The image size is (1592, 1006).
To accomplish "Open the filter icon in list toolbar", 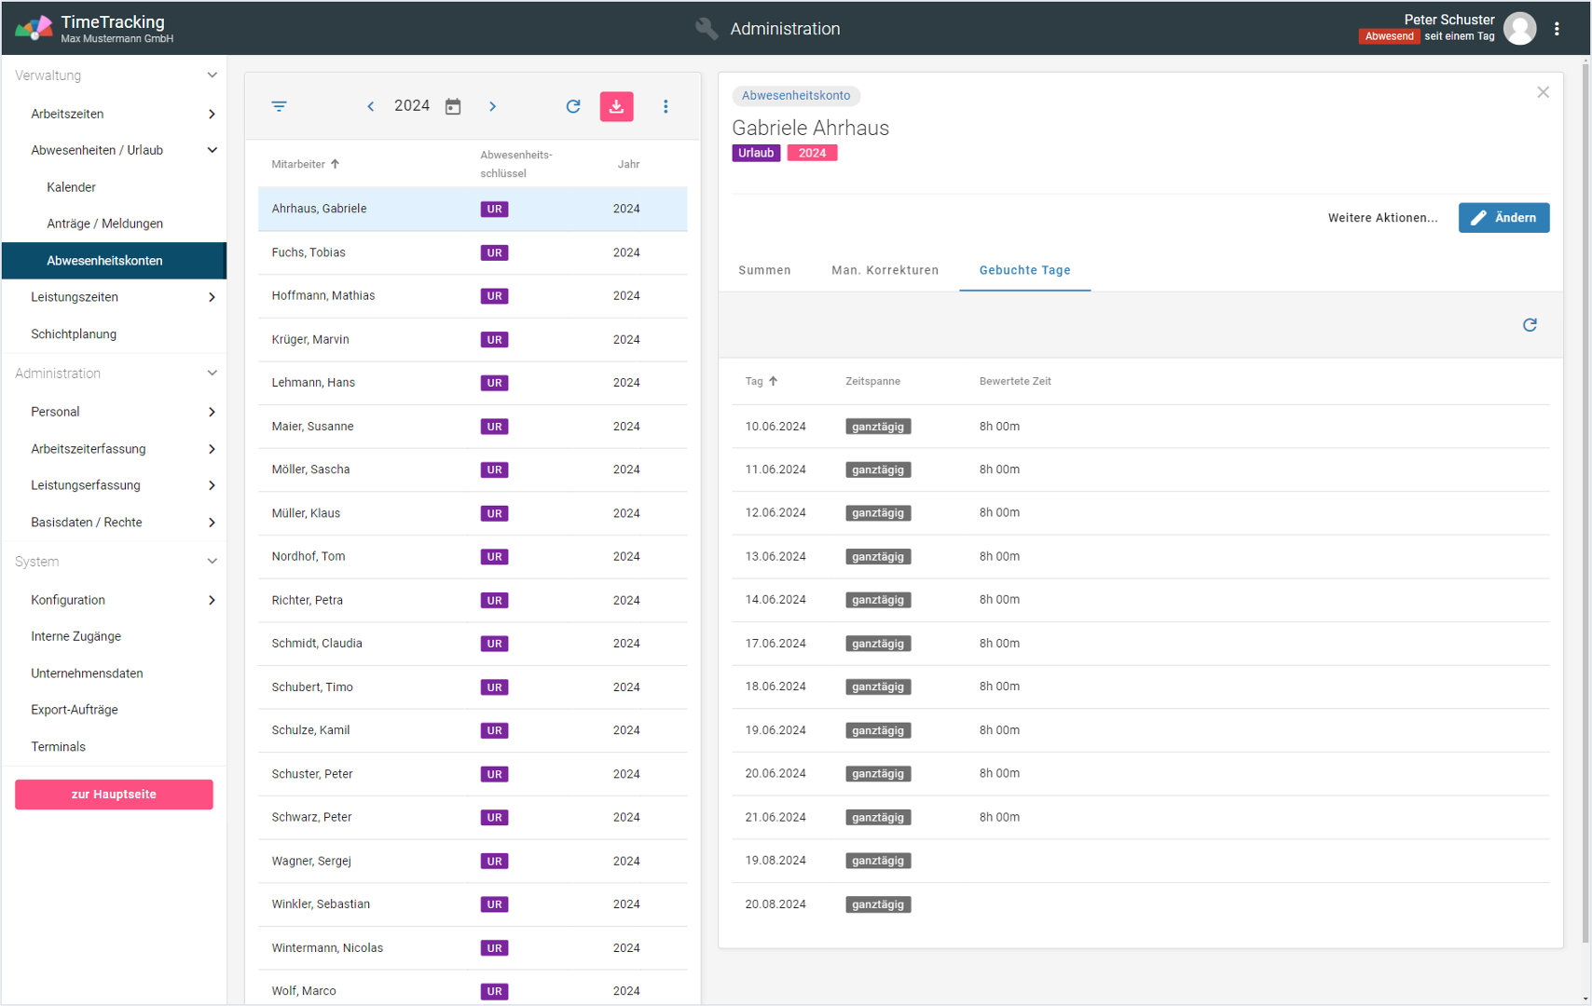I will tap(279, 106).
